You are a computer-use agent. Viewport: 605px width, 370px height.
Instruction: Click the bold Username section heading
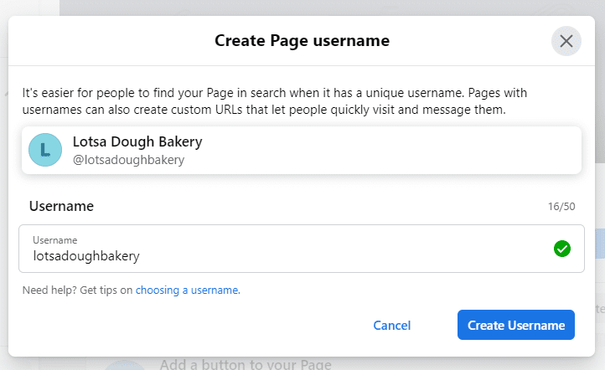[x=61, y=206]
